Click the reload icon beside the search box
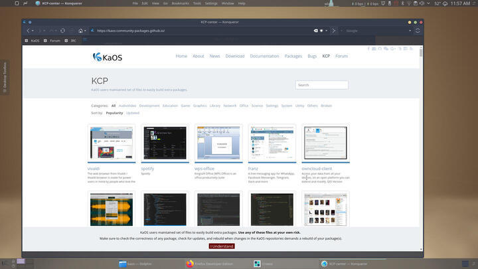This screenshot has height=269, width=478. [418, 31]
